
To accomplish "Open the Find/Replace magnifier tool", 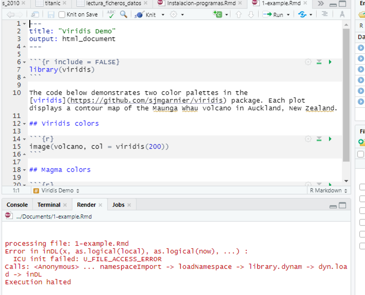I will point(123,14).
